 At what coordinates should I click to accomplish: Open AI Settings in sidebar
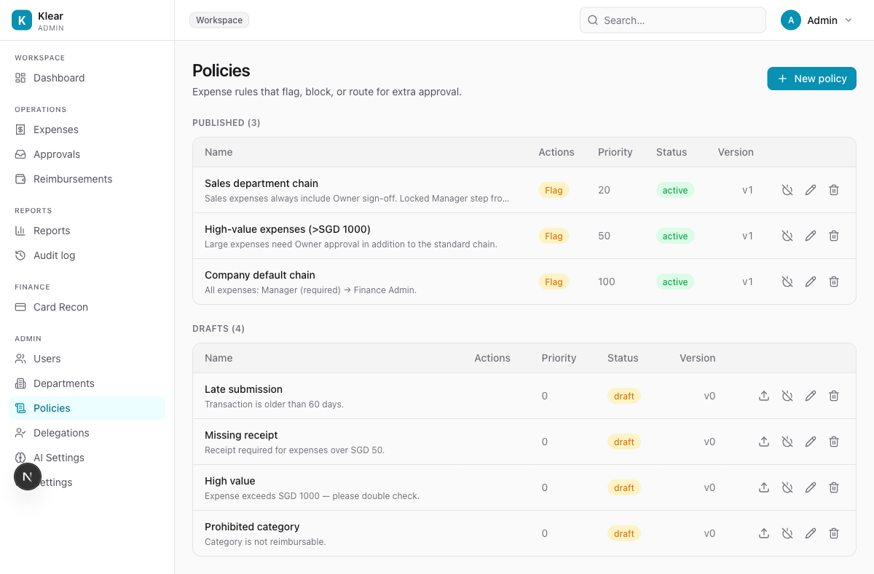[x=87, y=458]
